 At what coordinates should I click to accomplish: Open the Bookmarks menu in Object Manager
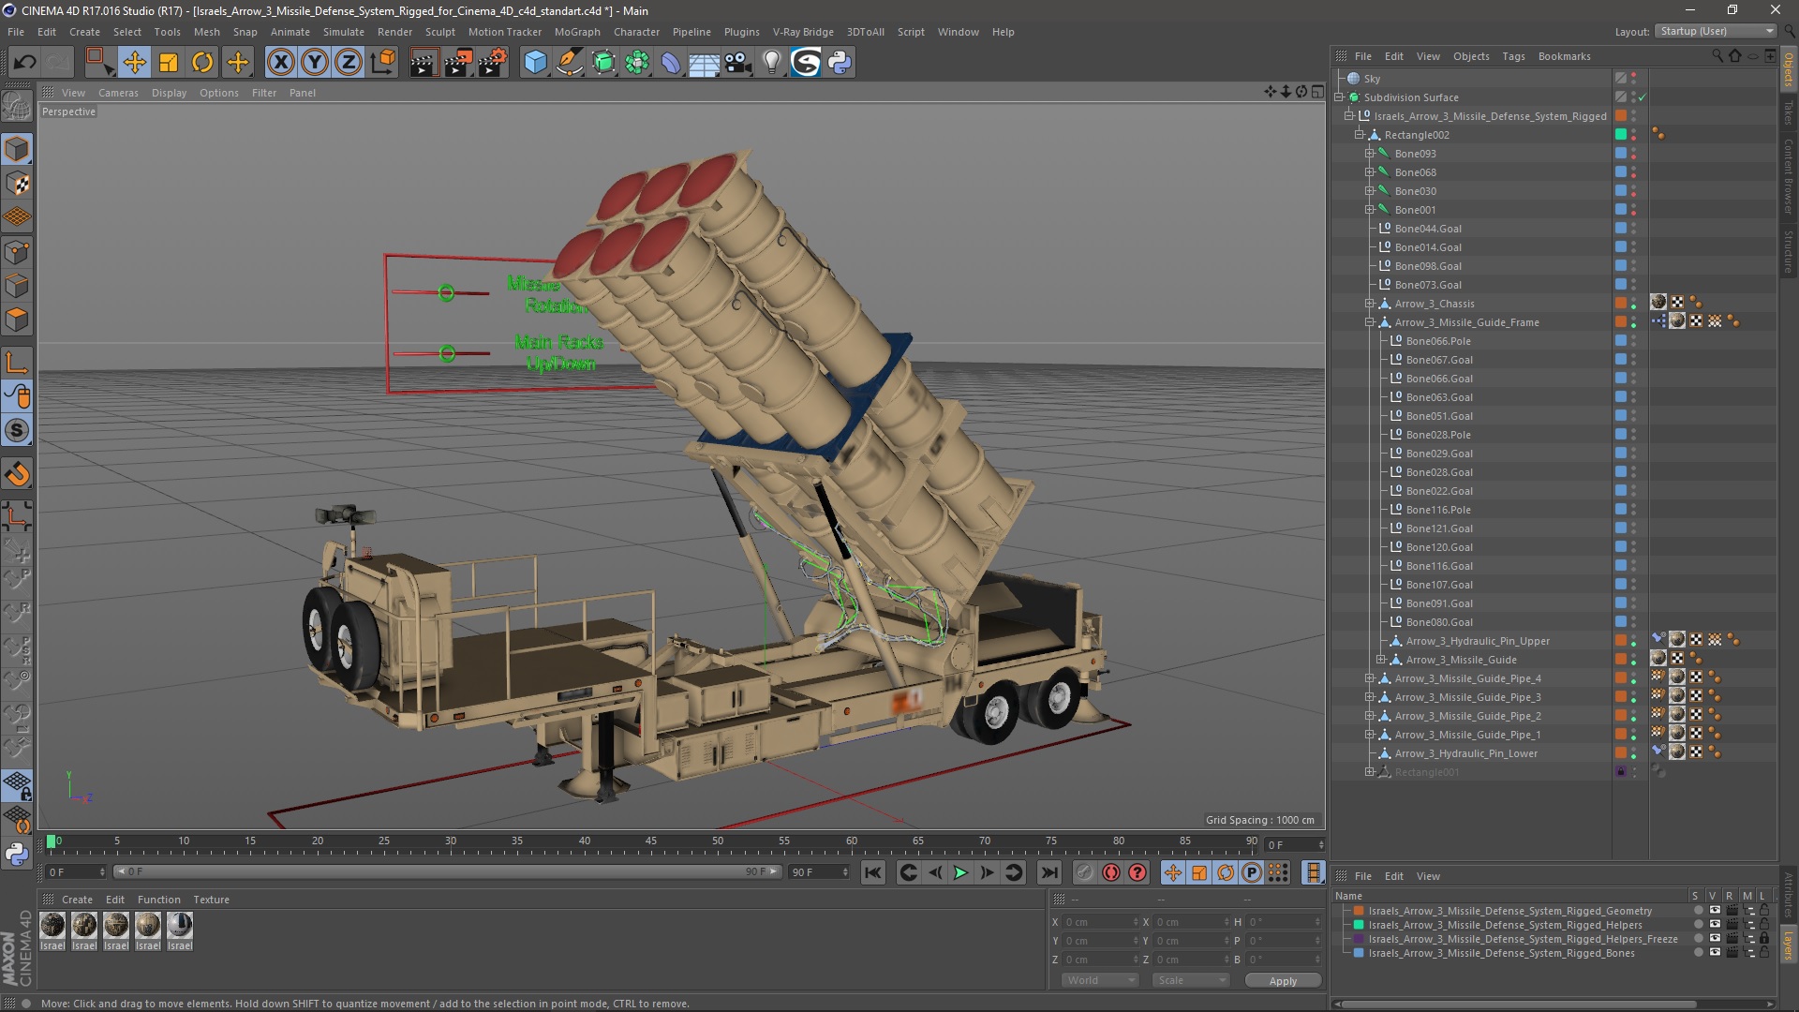[x=1564, y=56]
